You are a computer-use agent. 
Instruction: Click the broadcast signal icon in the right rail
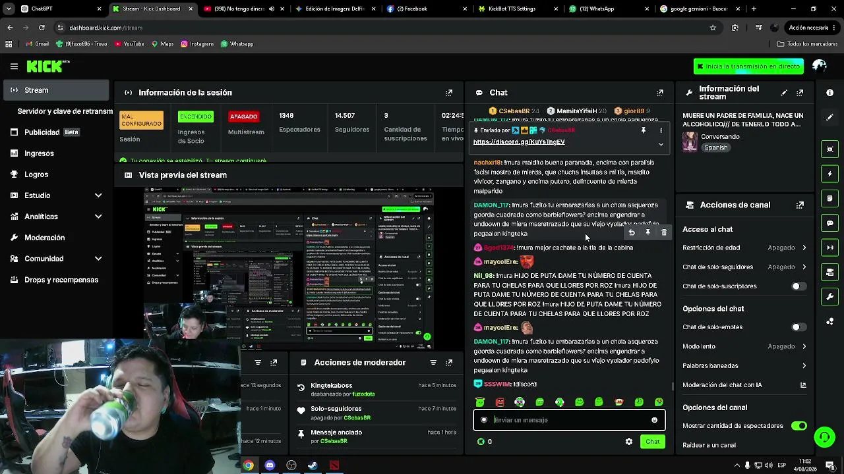point(830,248)
